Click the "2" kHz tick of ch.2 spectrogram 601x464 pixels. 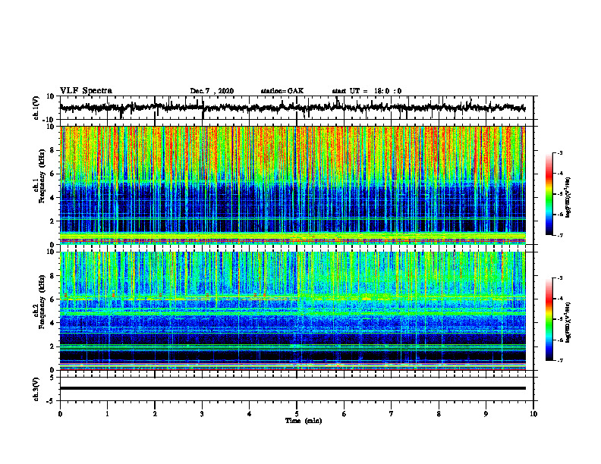tap(52, 346)
